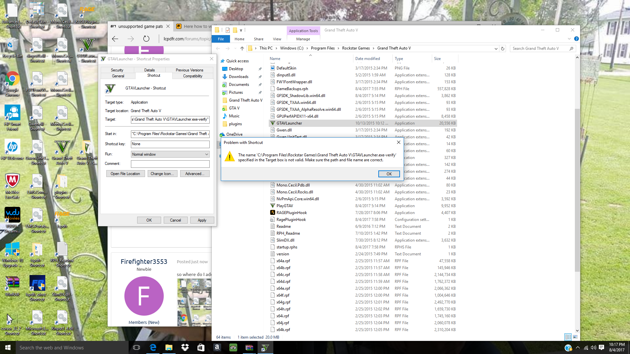Select RAGEPluginHook application file

click(291, 213)
